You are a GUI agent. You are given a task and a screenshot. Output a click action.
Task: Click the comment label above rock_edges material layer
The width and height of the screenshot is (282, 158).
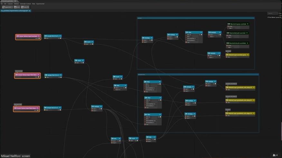[x=228, y=110]
